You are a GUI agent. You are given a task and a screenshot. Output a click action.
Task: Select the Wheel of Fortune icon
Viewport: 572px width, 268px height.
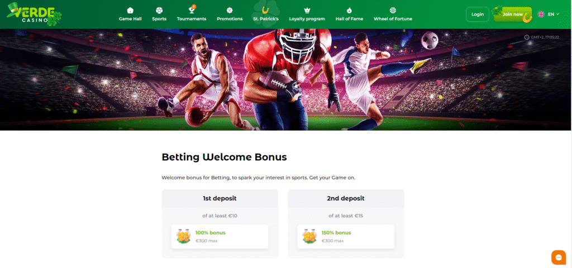[x=393, y=10]
